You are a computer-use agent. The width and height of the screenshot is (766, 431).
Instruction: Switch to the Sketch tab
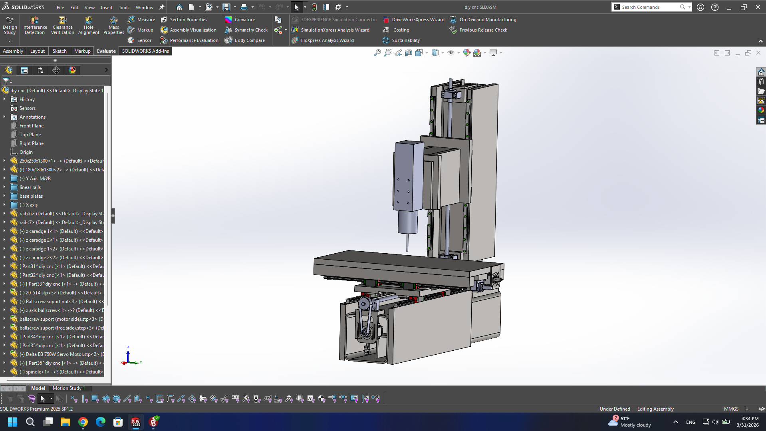coord(60,51)
